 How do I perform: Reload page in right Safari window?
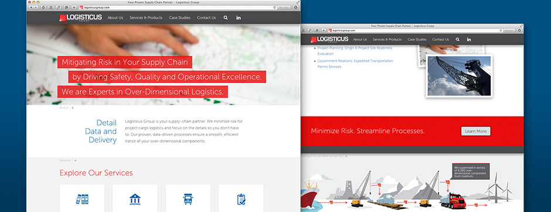500,30
